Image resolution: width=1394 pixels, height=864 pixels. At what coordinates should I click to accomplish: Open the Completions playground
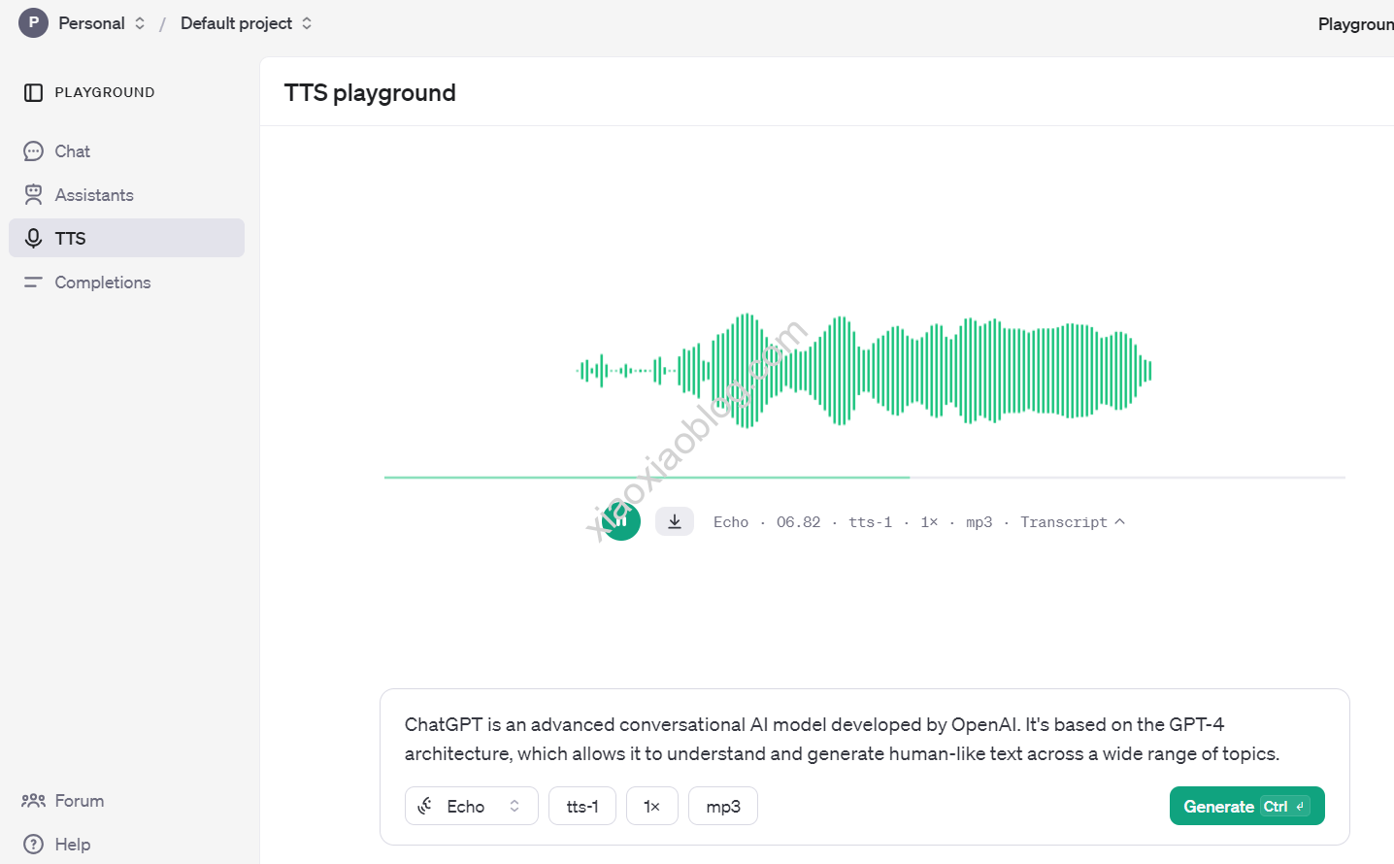point(126,282)
